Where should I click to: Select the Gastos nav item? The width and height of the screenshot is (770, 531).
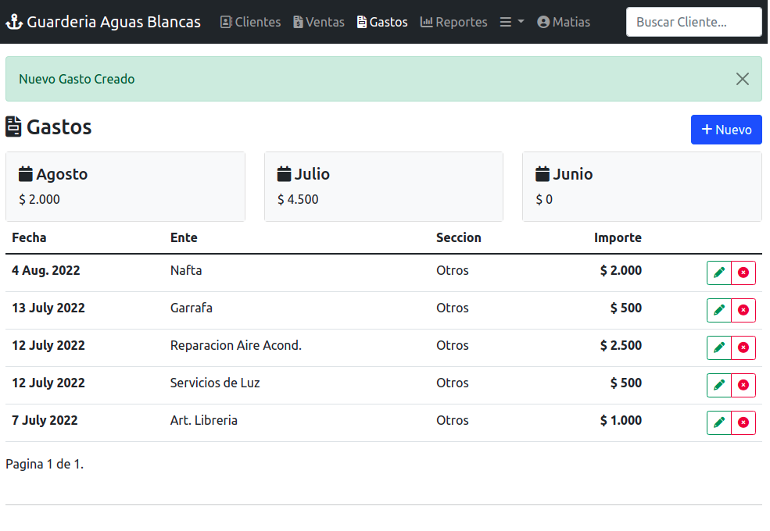pos(382,22)
